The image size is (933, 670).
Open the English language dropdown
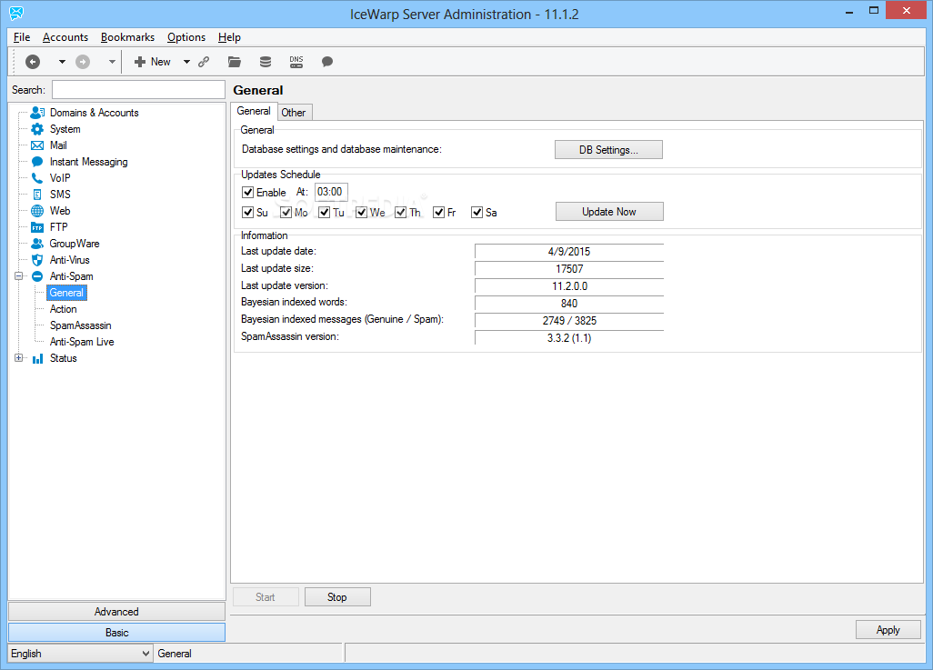coord(80,654)
